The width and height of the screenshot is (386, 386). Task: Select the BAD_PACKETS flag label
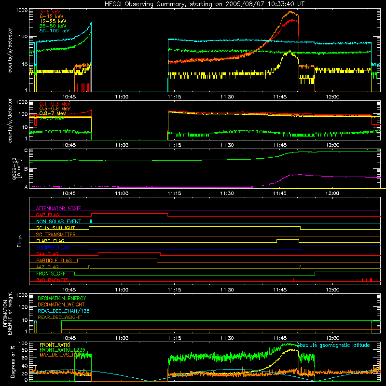[53, 280]
